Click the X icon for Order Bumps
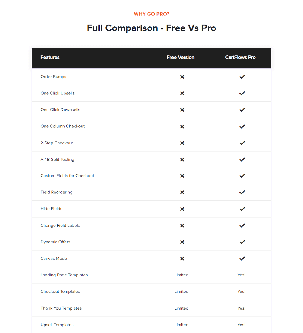This screenshot has height=333, width=303. 182,77
